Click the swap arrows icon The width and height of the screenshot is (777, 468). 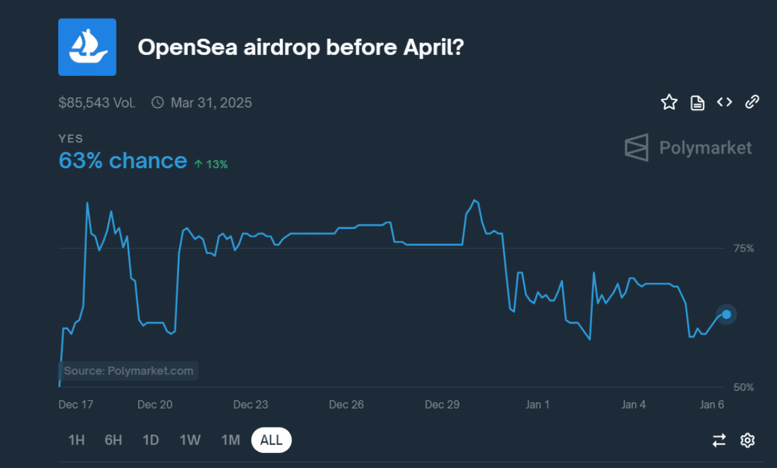719,440
